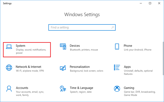Click the Time & Language title
164x102 pixels.
coord(81,88)
